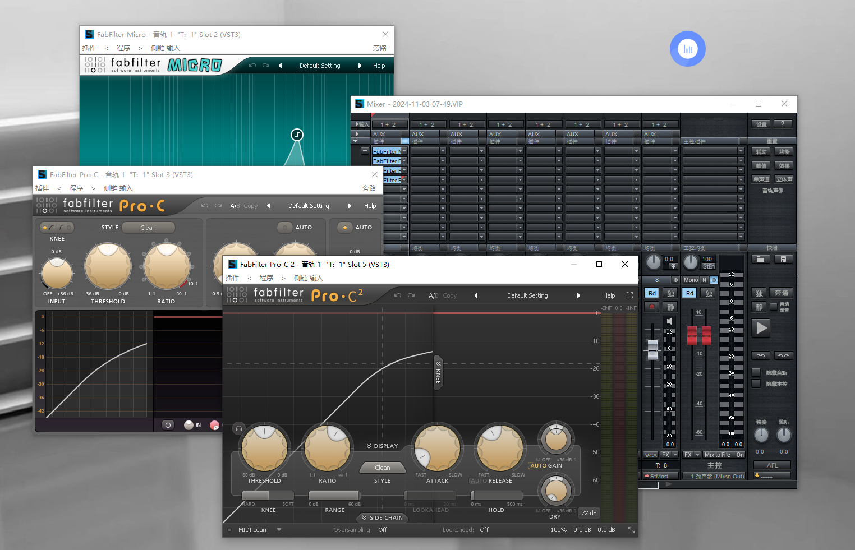
Task: Check the 隐藏主控 checkbox
Action: click(x=756, y=383)
